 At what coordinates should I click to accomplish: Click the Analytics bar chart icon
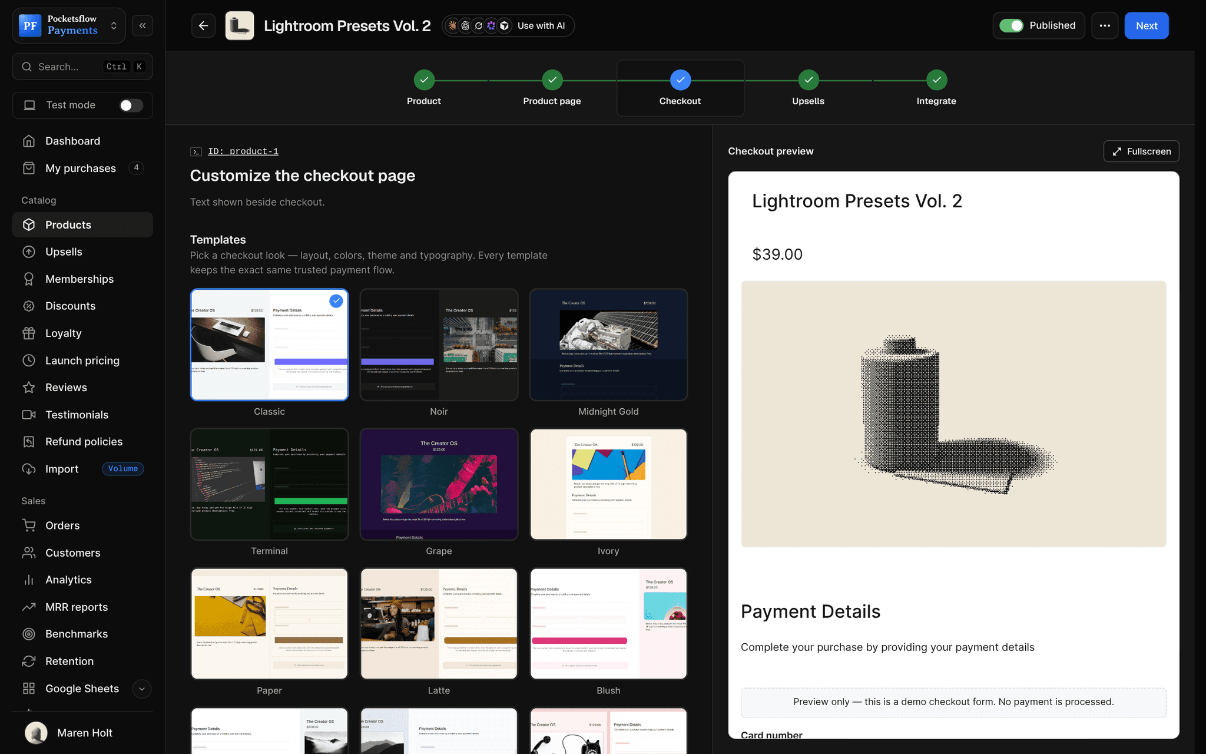pos(29,579)
